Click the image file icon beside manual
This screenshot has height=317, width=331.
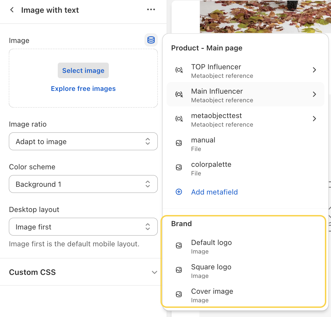click(179, 143)
